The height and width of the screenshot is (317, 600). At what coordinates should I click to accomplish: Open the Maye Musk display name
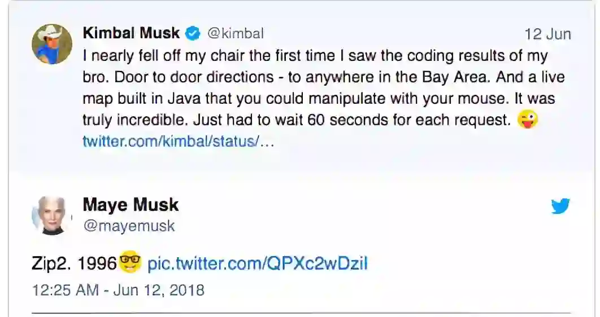click(131, 205)
